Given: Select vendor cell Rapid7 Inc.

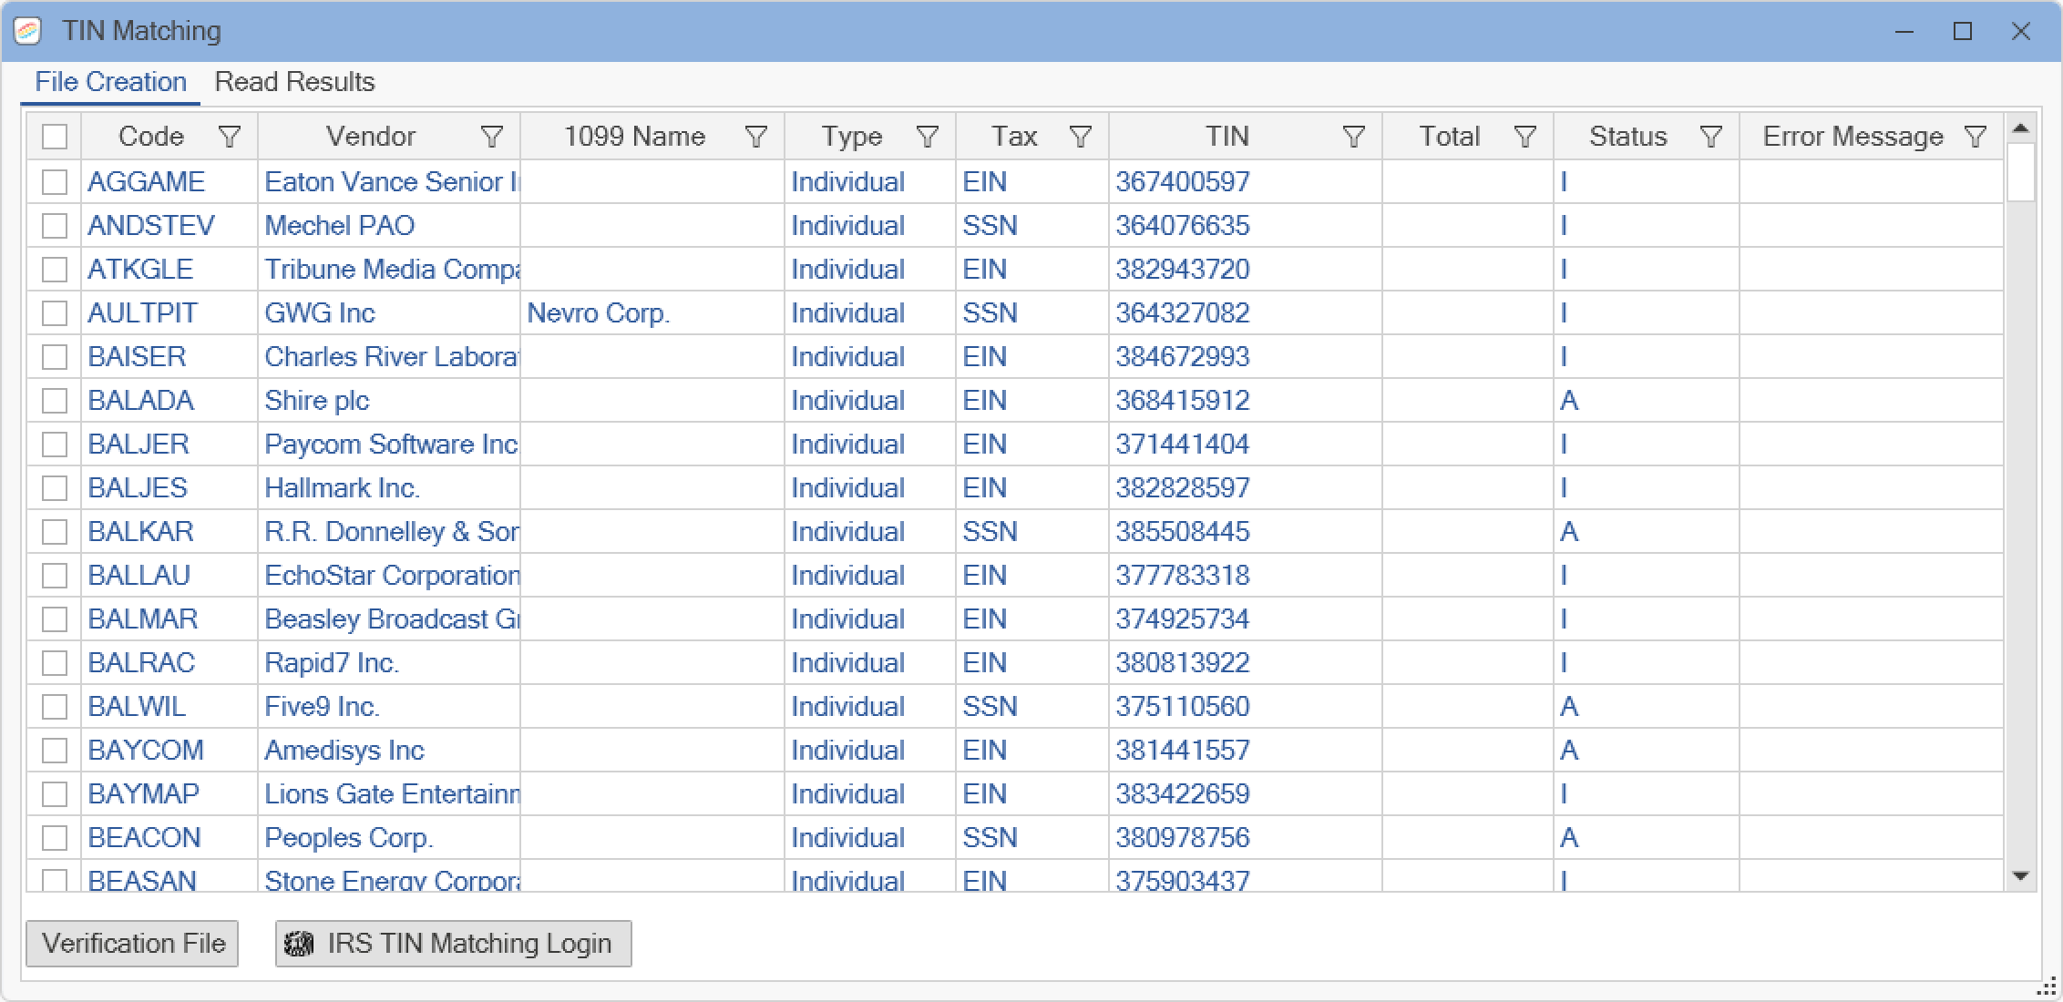Looking at the screenshot, I should tap(389, 663).
